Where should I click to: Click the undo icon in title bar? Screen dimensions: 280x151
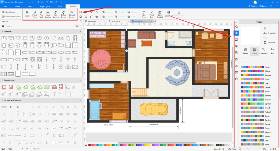pyautogui.click(x=27, y=2)
